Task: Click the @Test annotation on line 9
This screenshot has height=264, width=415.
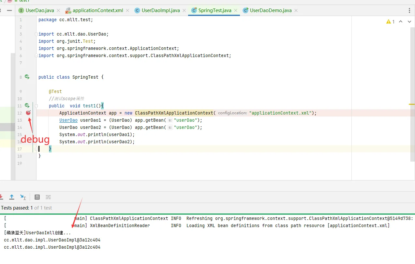Action: click(55, 91)
